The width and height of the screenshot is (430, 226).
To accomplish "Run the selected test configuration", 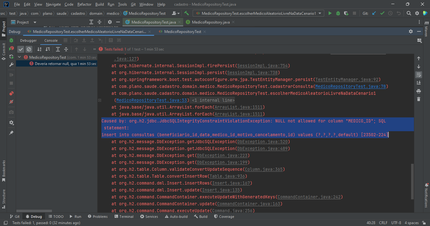I will click(330, 13).
